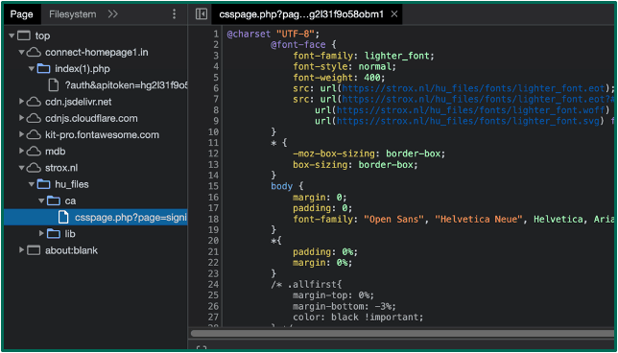Screen dimensions: 618x353
Task: Expand the kit-pro.fontawesome.com domain
Action: [22, 134]
